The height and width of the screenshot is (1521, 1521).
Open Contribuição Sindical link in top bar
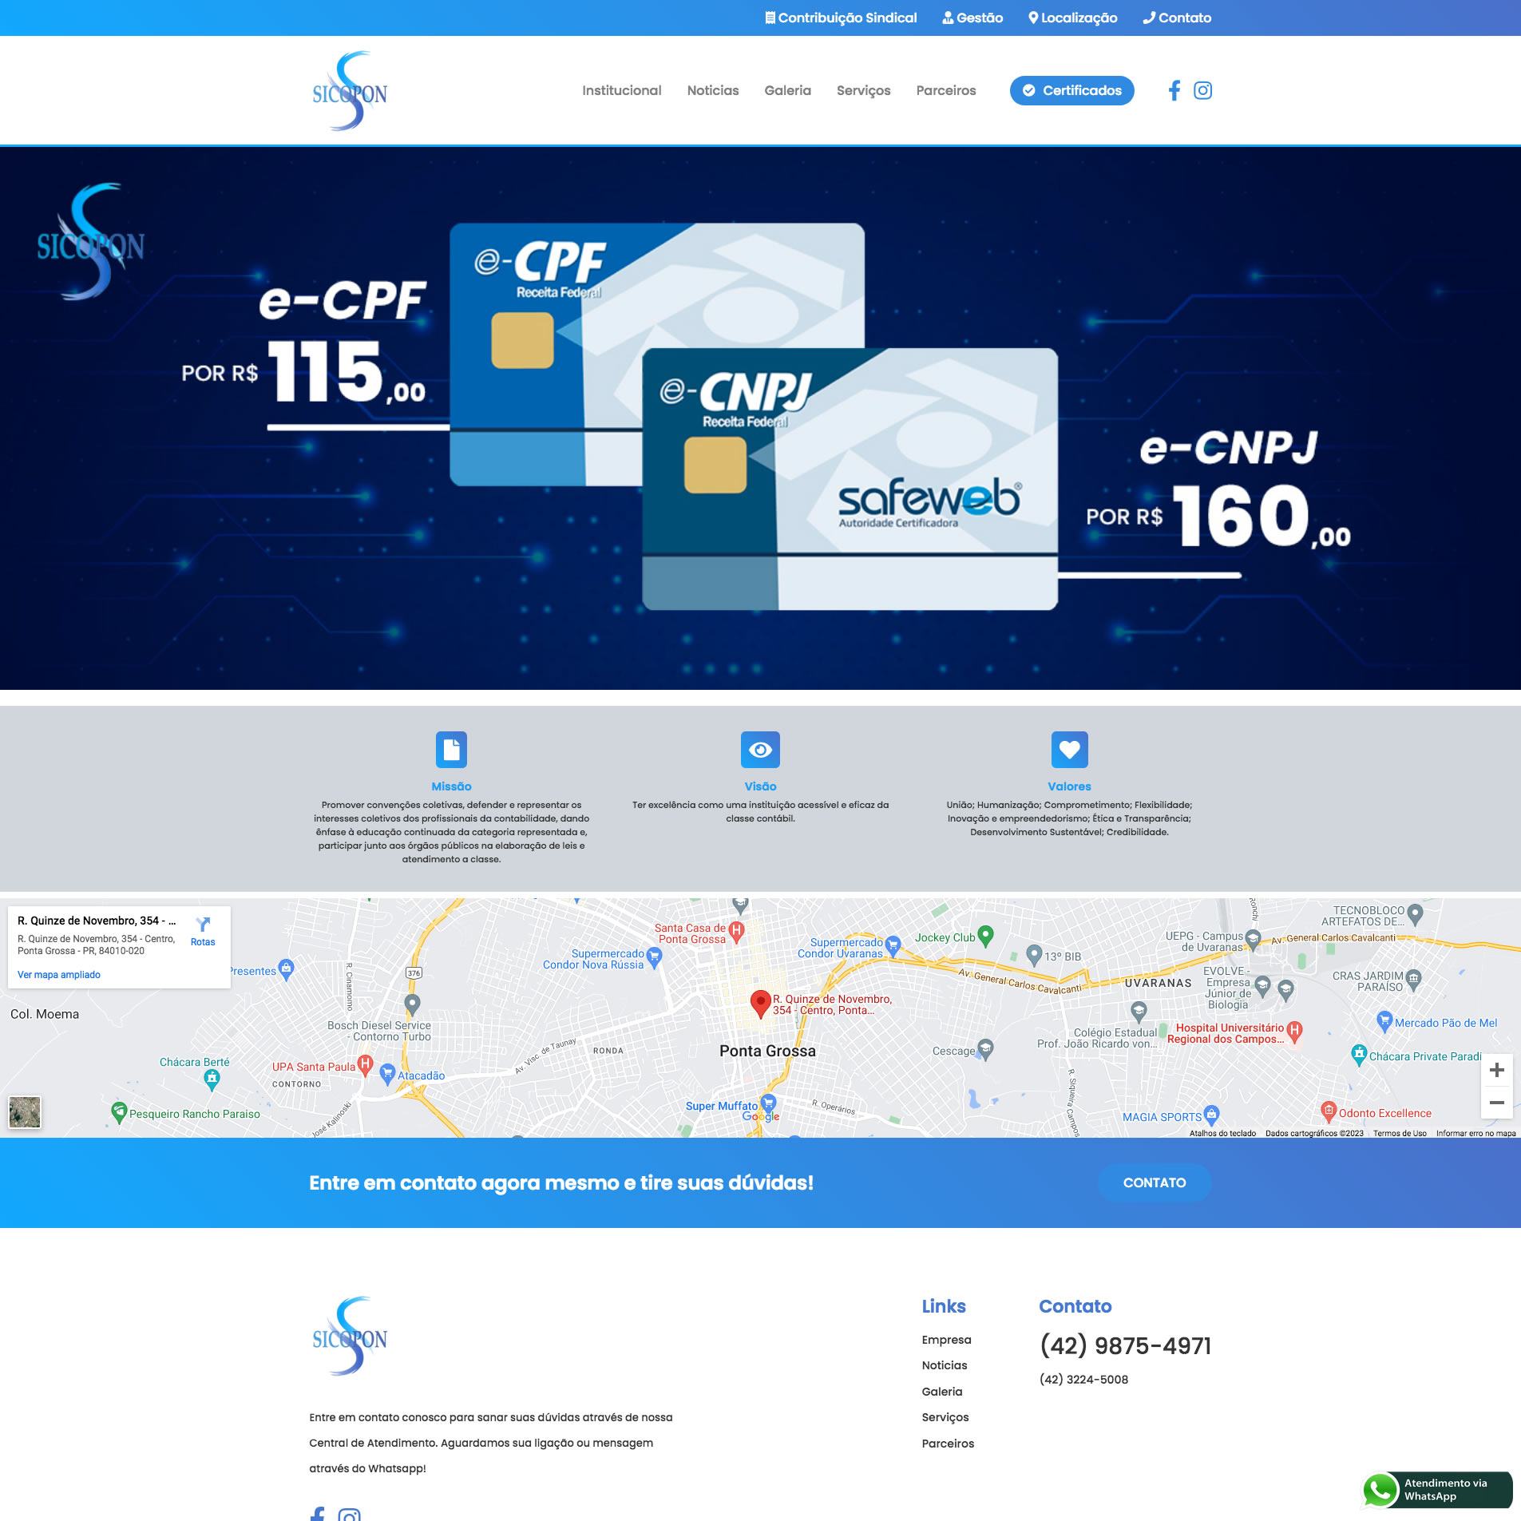coord(841,18)
